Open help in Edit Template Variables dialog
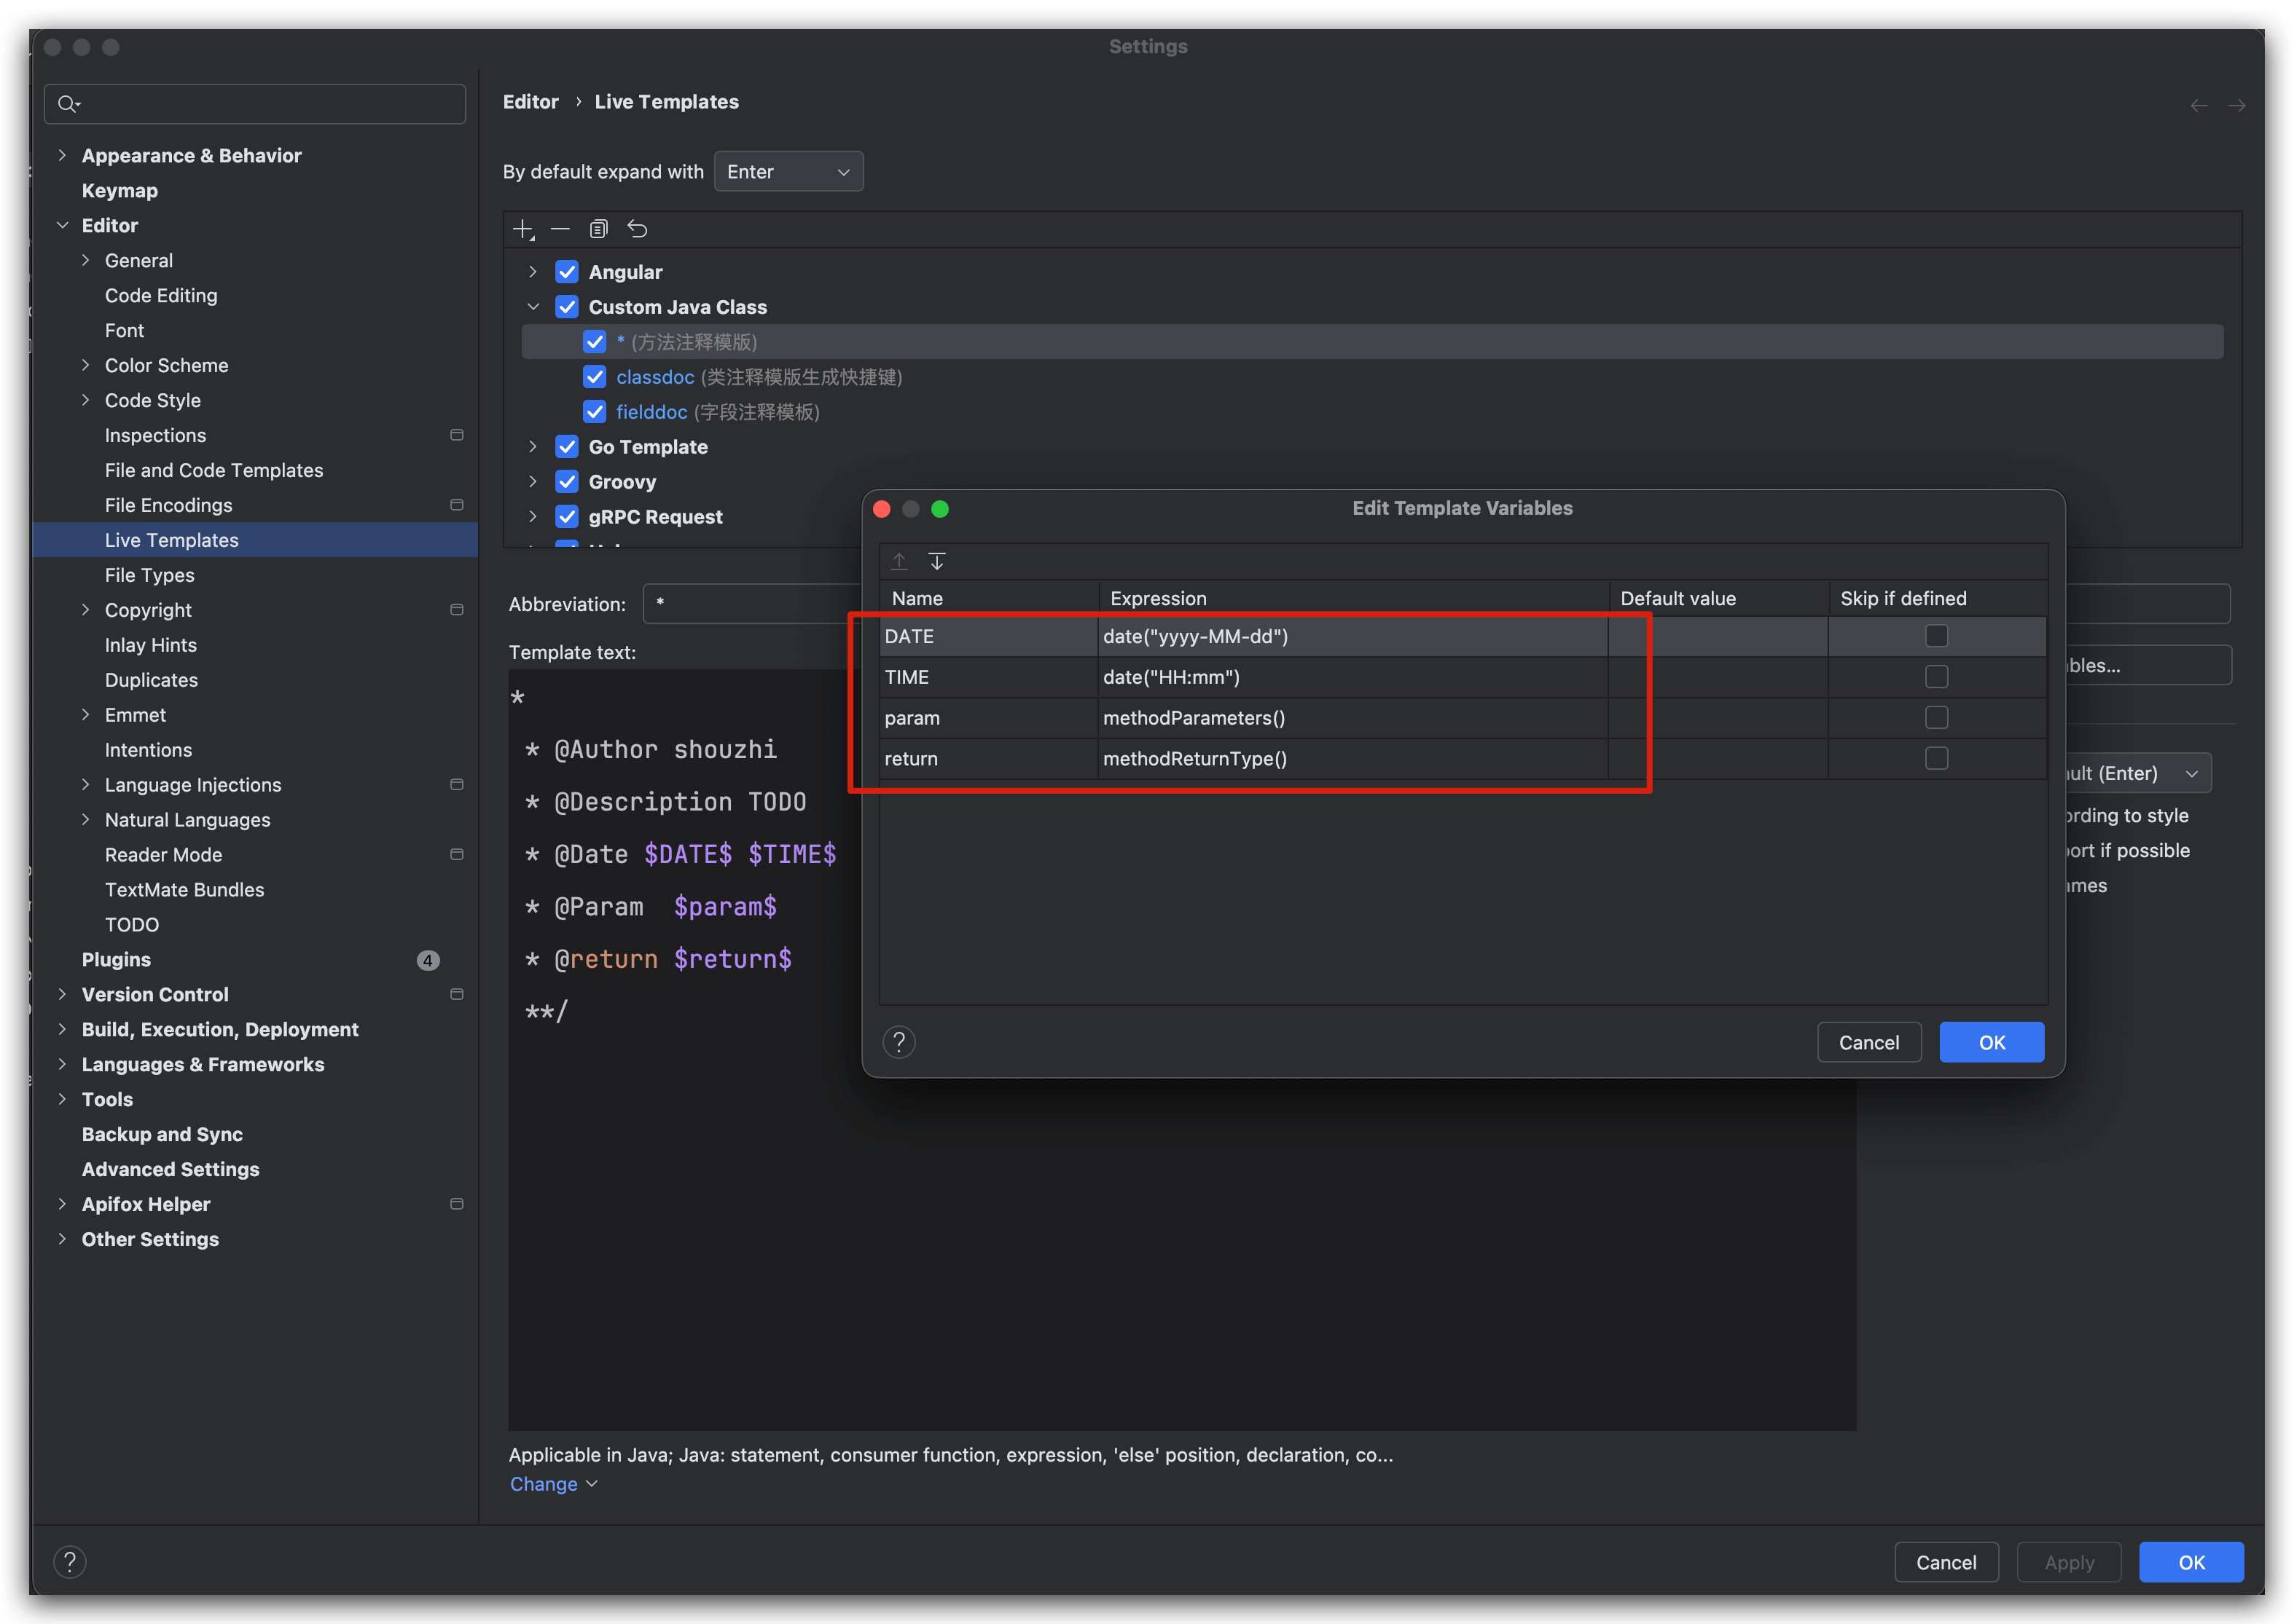Viewport: 2294px width, 1624px height. (899, 1043)
